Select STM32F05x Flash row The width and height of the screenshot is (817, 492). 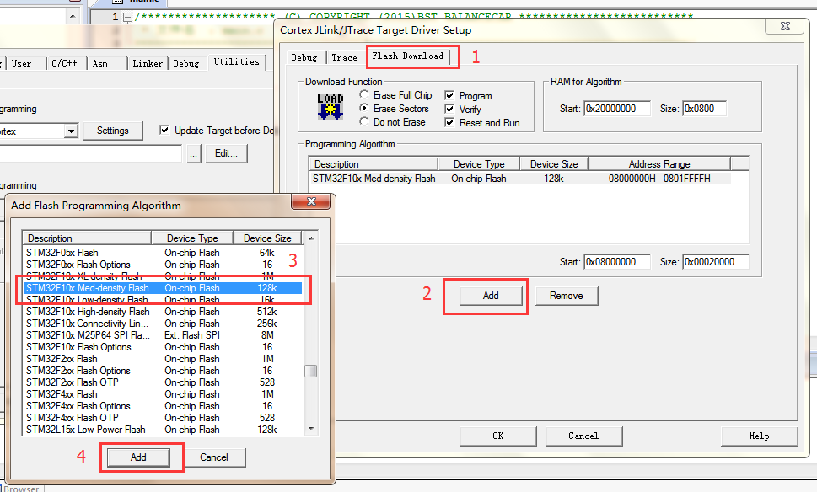click(163, 253)
